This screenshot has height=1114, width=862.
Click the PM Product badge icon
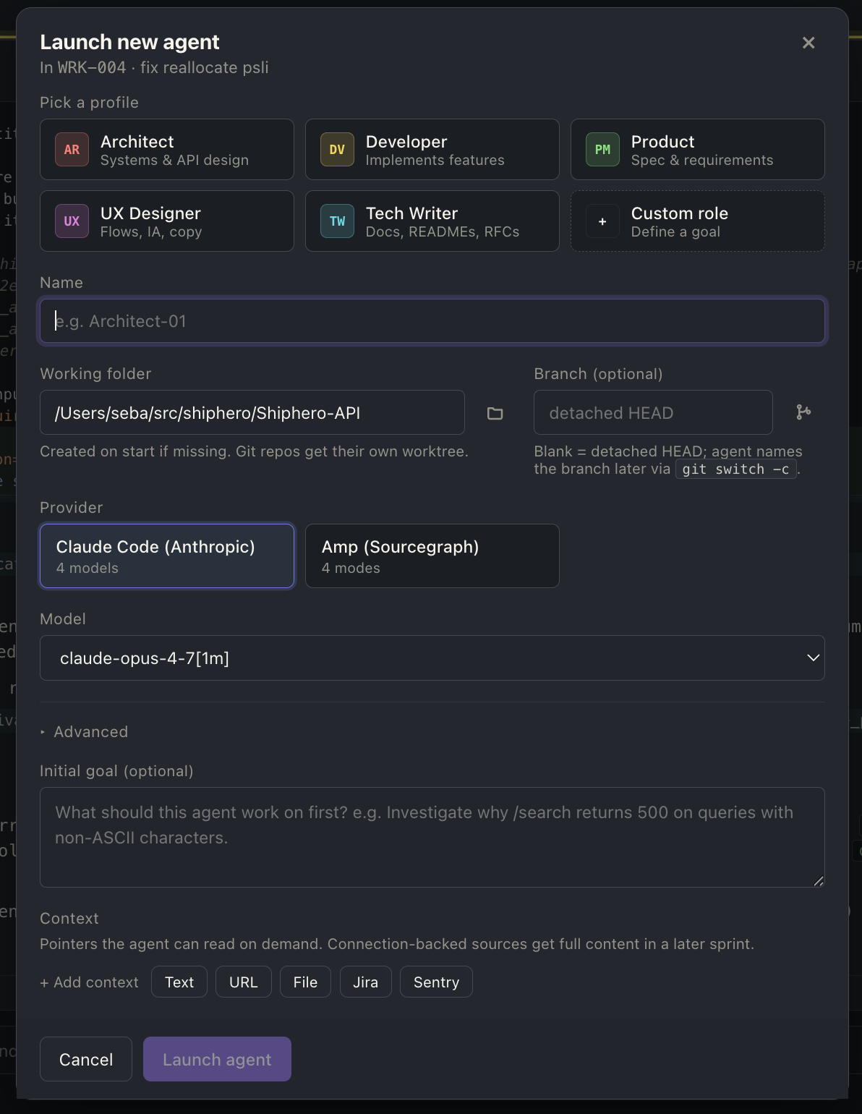point(602,150)
